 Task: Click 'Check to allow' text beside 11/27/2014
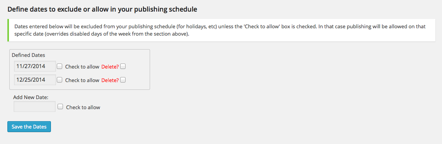point(82,67)
